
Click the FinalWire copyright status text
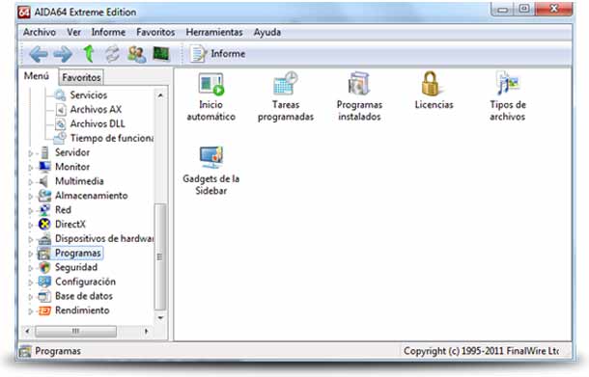tap(481, 351)
